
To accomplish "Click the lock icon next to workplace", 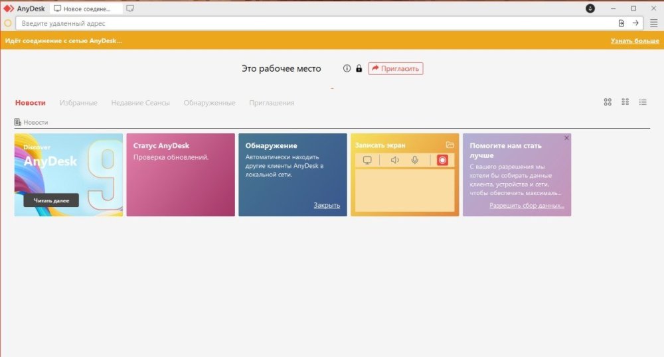I will tap(359, 68).
